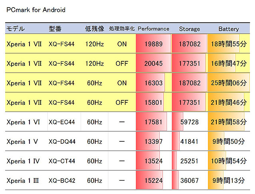The width and height of the screenshot is (255, 194).
Task: Select the モデル column header
Action: click(x=16, y=29)
